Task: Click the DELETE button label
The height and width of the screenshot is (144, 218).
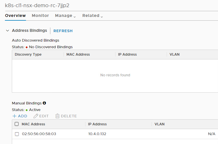Action: tap(69, 116)
